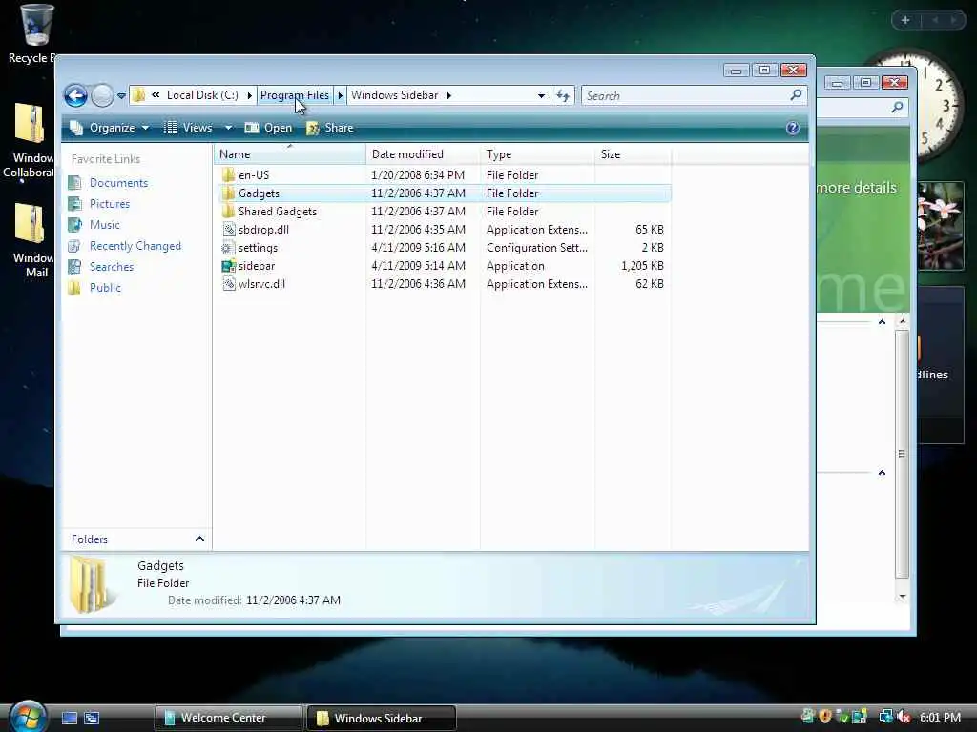Focus the Search input field
This screenshot has height=732, width=977.
[x=684, y=96]
